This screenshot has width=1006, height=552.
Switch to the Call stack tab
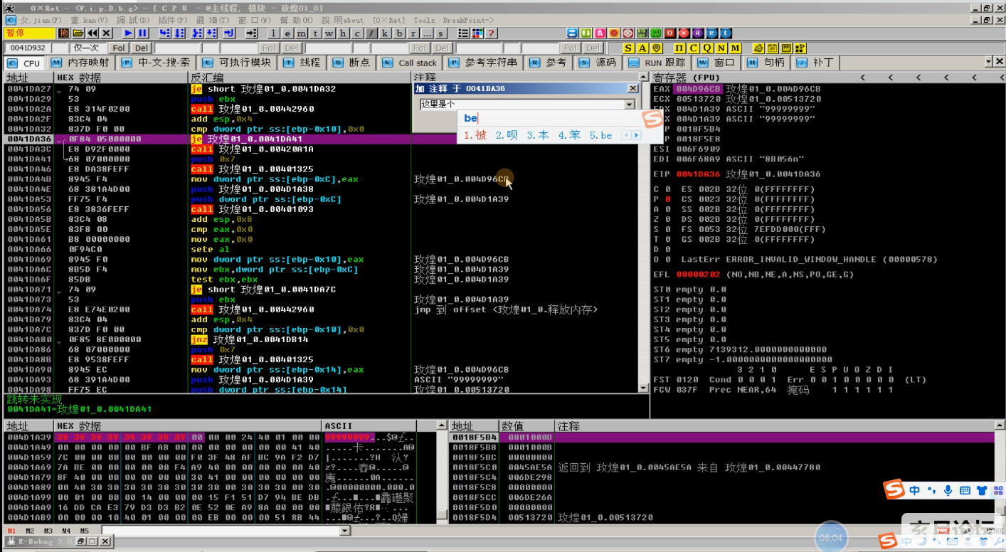[x=411, y=63]
